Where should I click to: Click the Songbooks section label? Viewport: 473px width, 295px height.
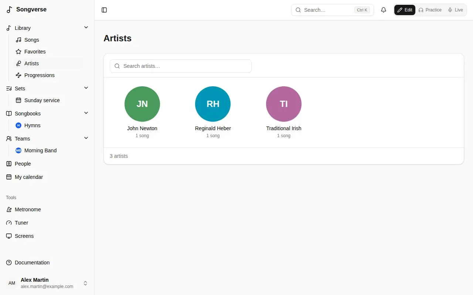(x=28, y=114)
